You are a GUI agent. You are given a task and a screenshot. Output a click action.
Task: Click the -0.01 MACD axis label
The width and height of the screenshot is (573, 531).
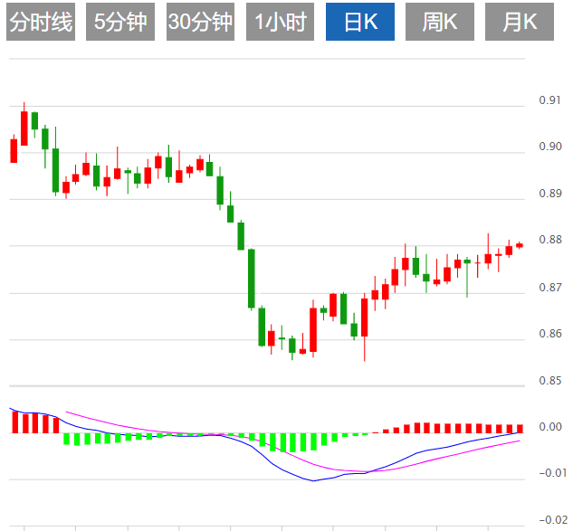[x=552, y=473]
